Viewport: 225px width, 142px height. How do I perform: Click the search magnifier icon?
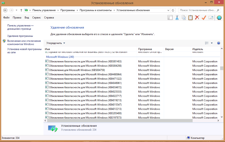(x=218, y=10)
